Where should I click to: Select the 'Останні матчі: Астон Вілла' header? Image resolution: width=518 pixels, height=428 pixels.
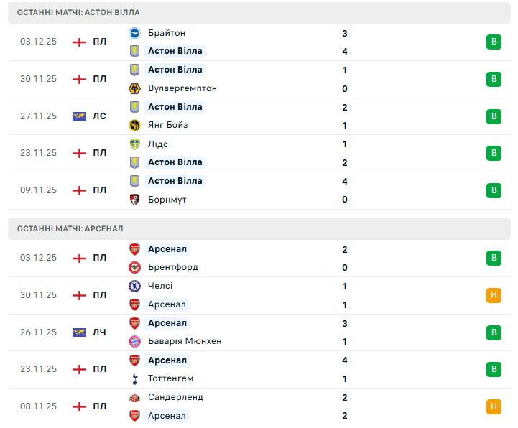[79, 13]
